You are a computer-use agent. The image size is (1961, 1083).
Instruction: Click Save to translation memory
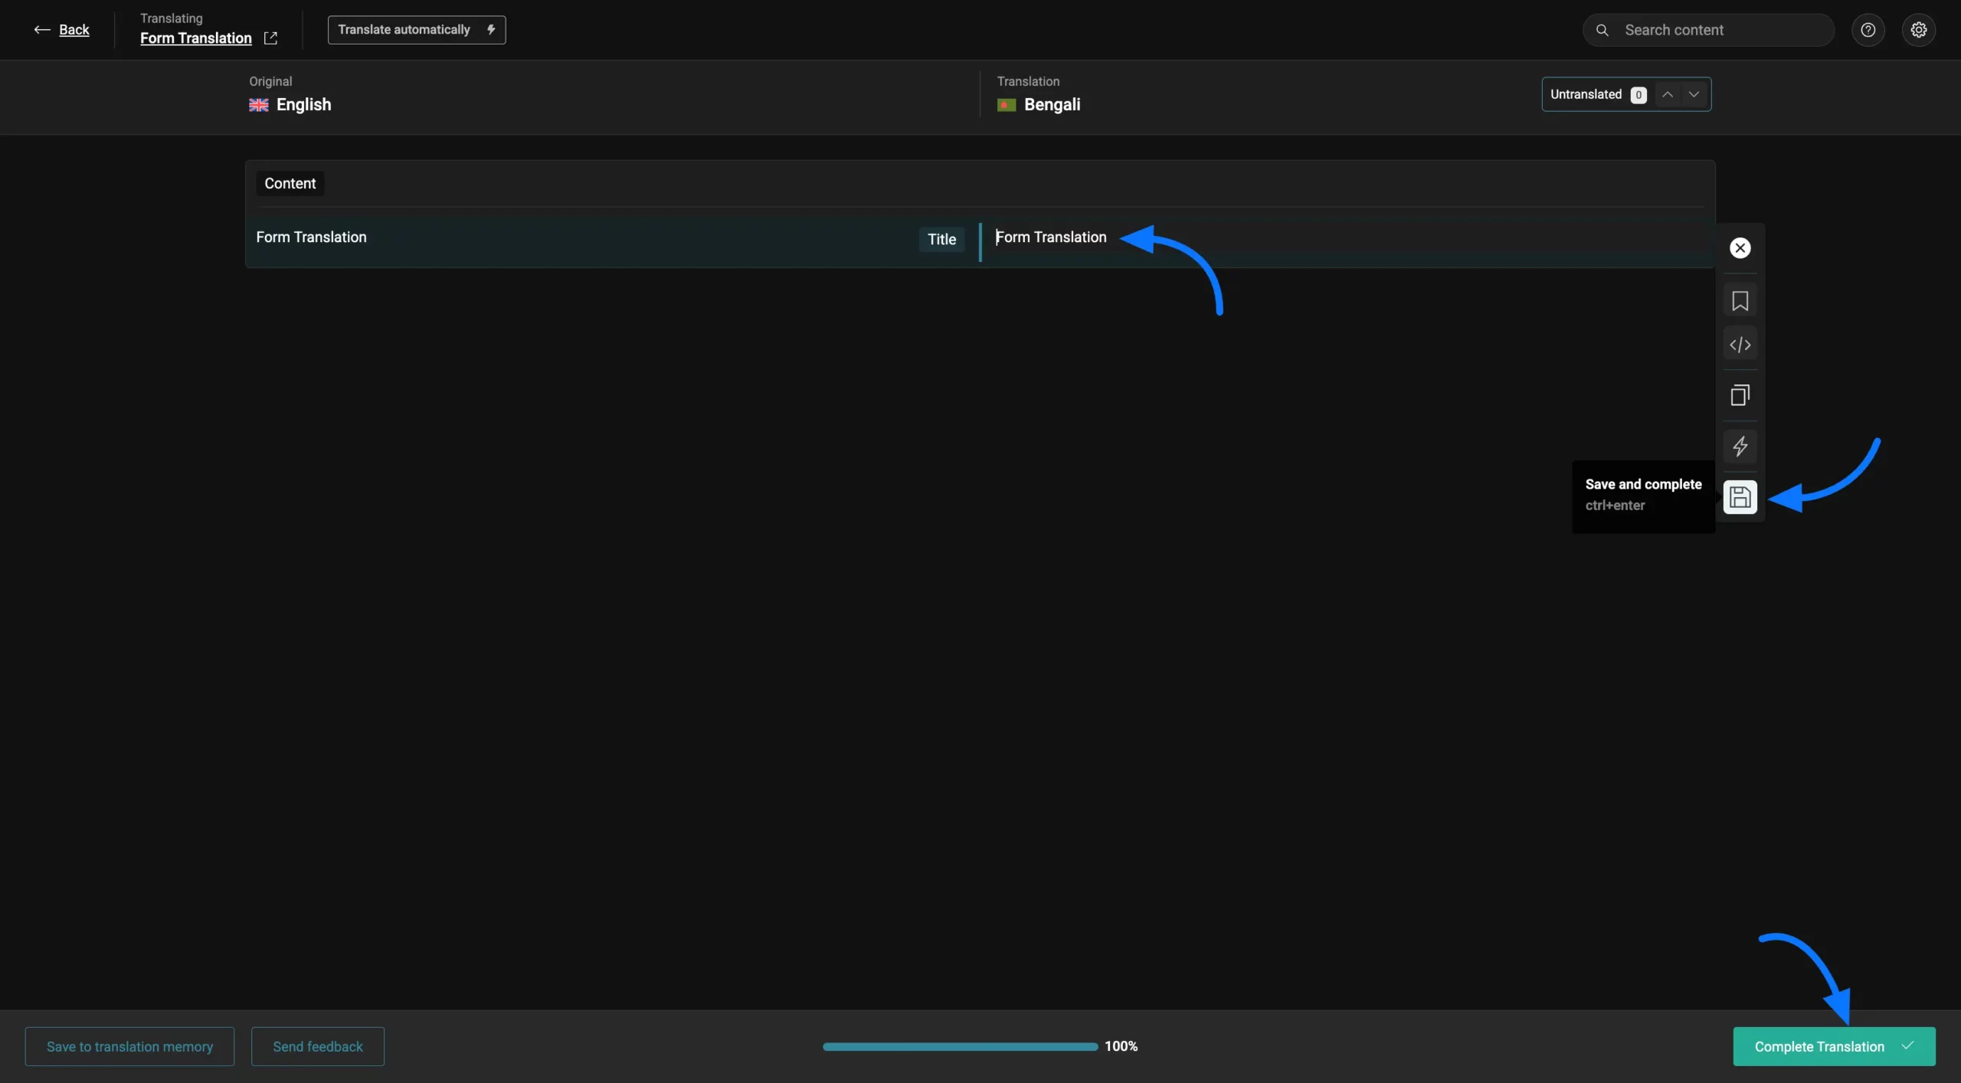tap(129, 1046)
